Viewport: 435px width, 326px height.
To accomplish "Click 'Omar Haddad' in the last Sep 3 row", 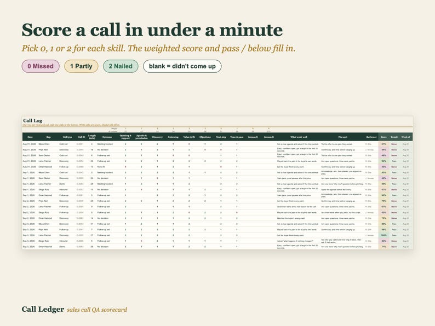I will point(45,247).
